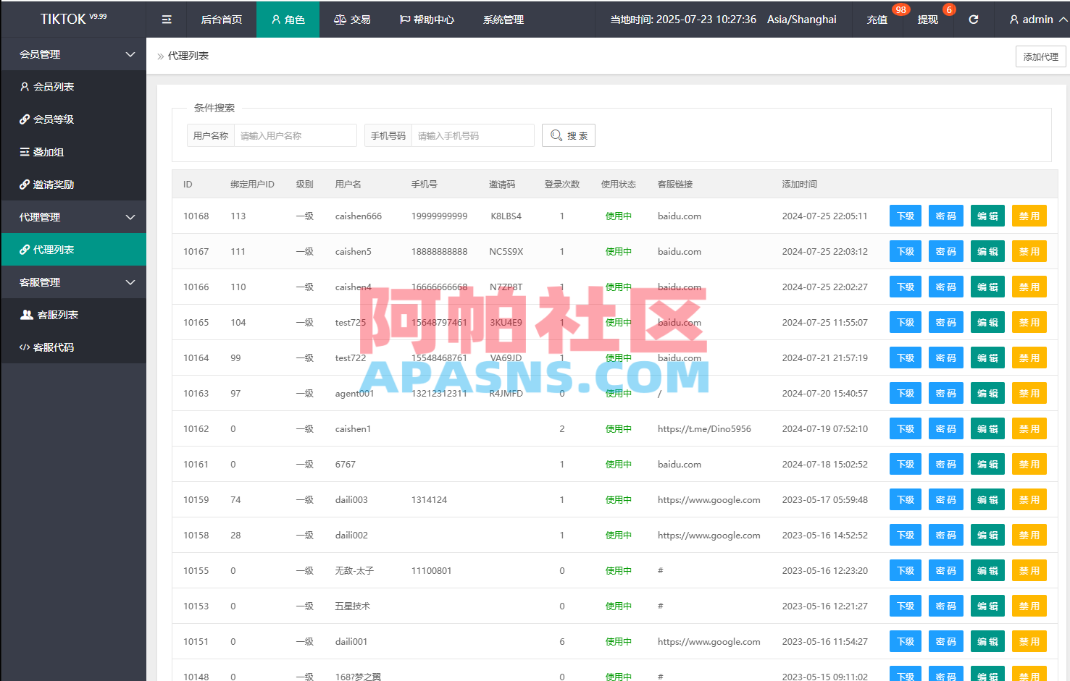Go to 后台首页 dashboard tab
The height and width of the screenshot is (681, 1070).
pos(222,20)
